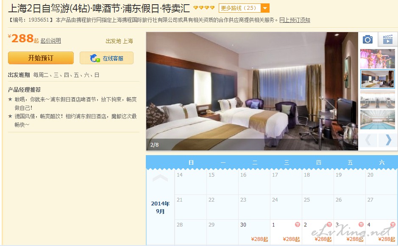This screenshot has height=246, width=398.
Task: Open the camera photos tab
Action: pyautogui.click(x=367, y=39)
